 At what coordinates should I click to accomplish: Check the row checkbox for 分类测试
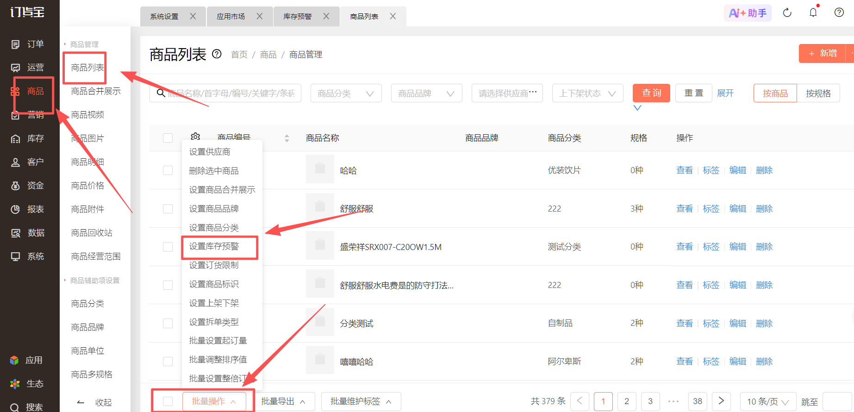[168, 323]
